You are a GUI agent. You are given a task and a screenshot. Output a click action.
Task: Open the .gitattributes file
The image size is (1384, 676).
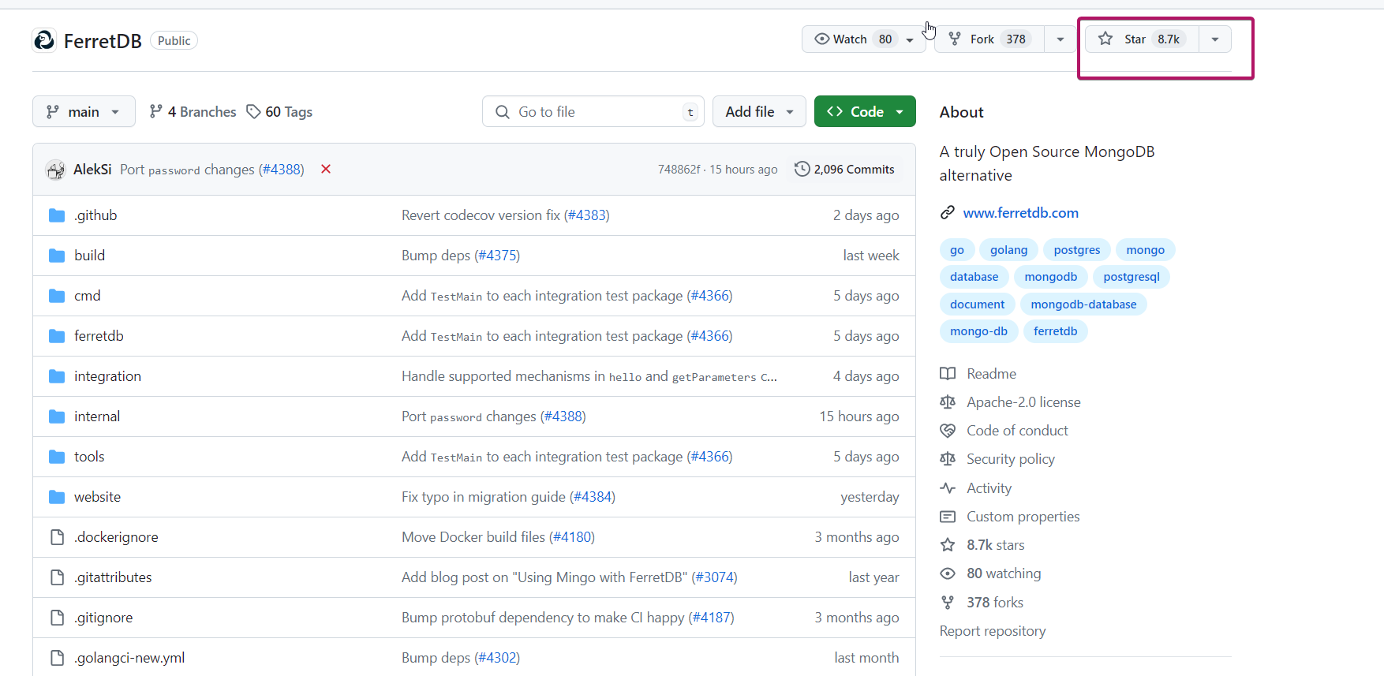point(113,577)
